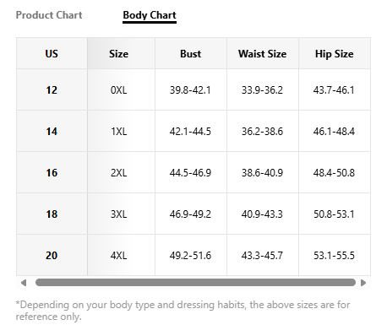This screenshot has height=325, width=376.
Task: Click the Hip Size column header
Action: (335, 53)
